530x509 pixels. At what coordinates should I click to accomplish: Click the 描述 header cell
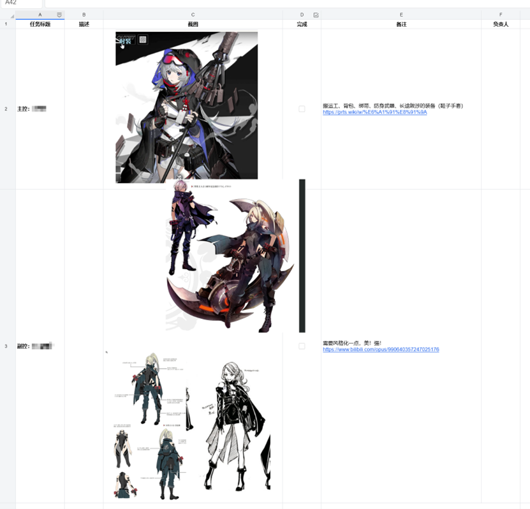[x=84, y=24]
